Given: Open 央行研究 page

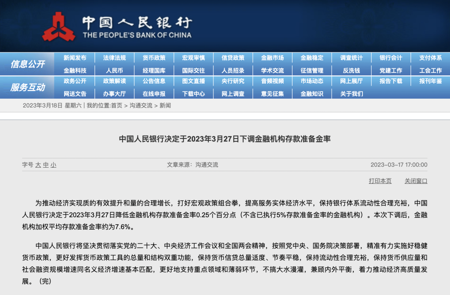Looking at the screenshot, I should point(233,81).
